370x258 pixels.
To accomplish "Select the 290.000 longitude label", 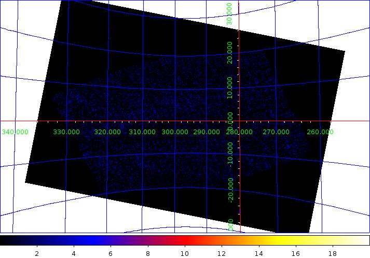I will click(x=207, y=132).
